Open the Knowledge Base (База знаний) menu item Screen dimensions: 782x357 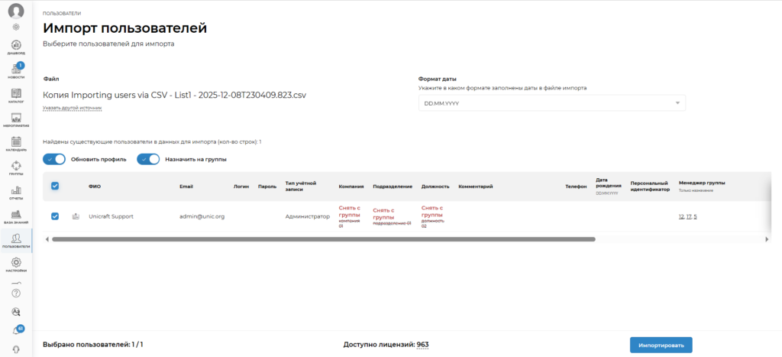(16, 216)
